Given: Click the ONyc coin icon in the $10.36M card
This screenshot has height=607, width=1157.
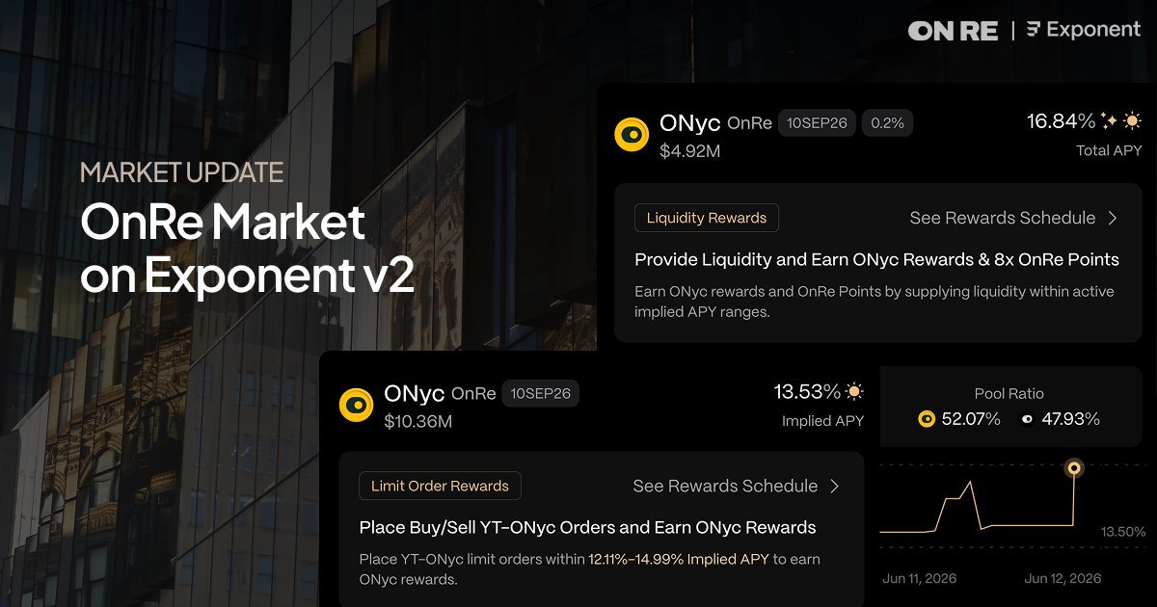Looking at the screenshot, I should [x=356, y=405].
